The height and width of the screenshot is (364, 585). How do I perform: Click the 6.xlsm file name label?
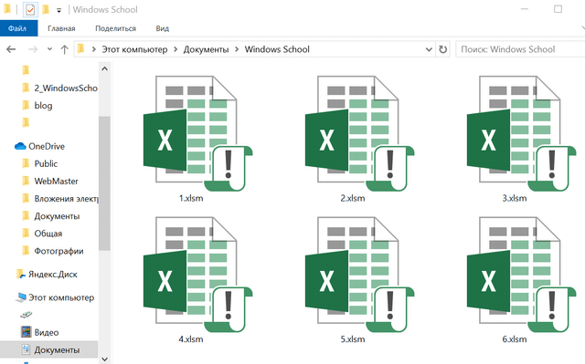pos(514,339)
